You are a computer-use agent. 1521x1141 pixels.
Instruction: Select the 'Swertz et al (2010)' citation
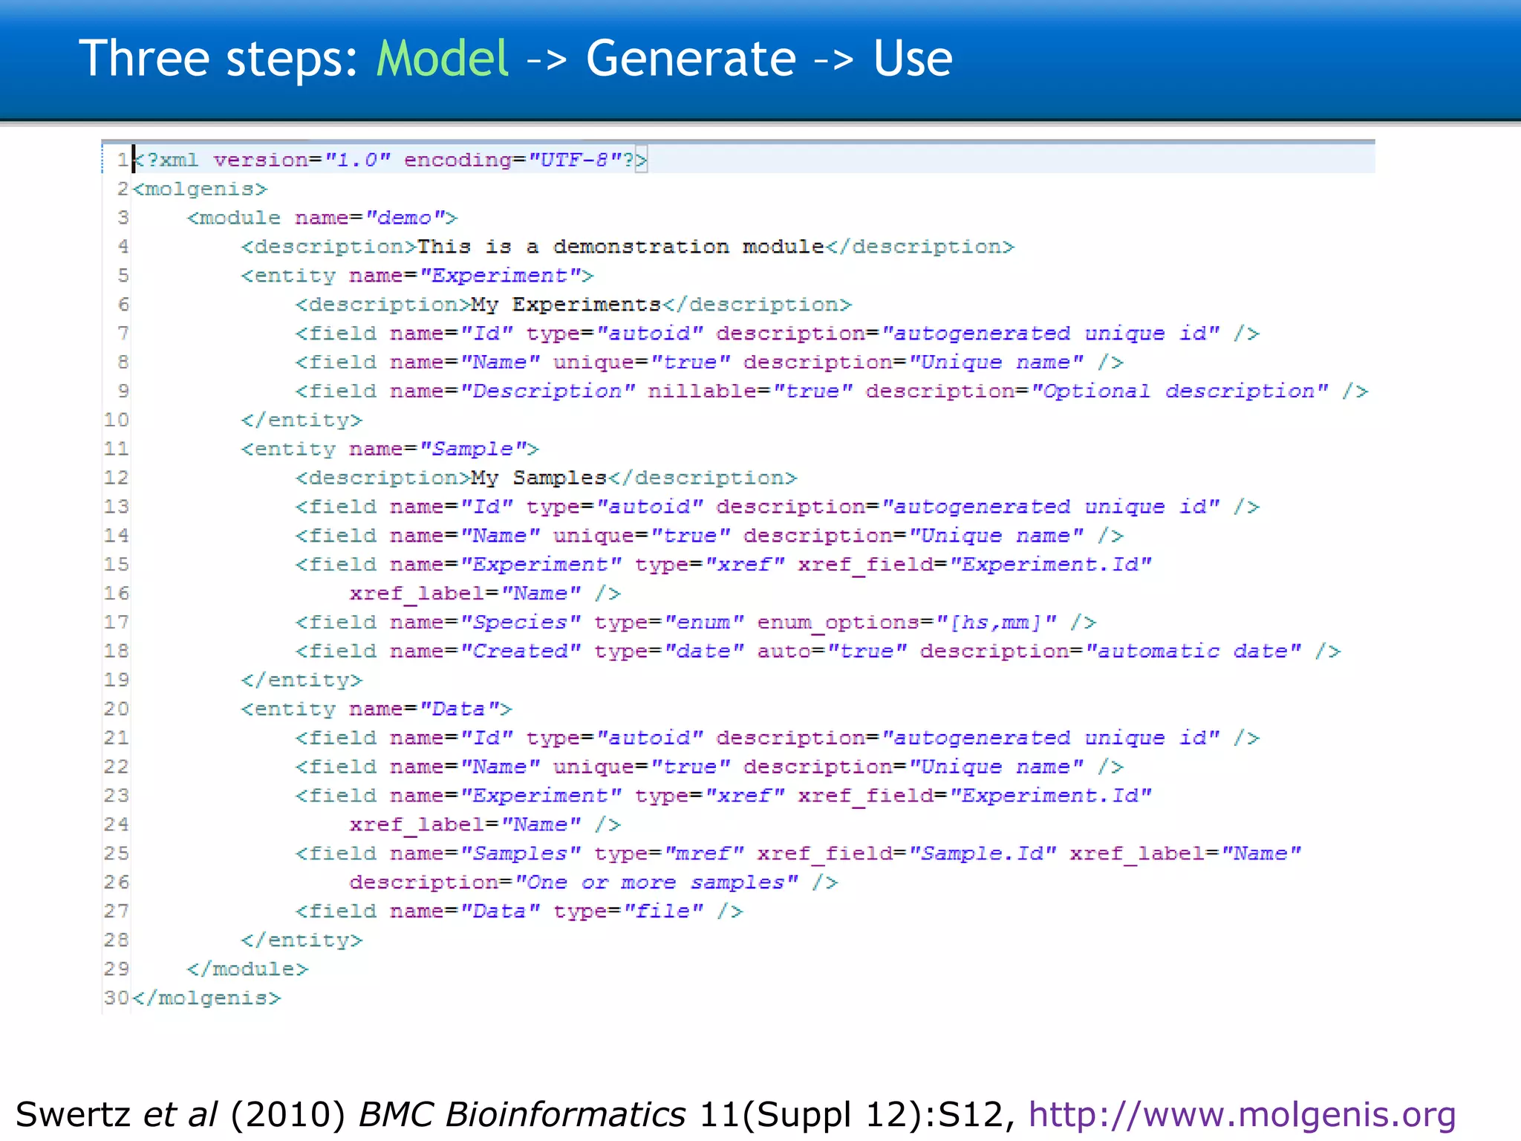[180, 1115]
